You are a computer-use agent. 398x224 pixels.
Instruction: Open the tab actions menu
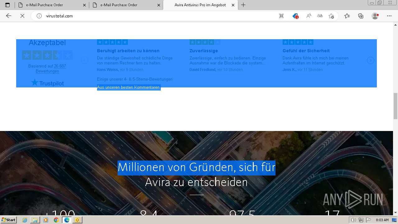[7, 5]
